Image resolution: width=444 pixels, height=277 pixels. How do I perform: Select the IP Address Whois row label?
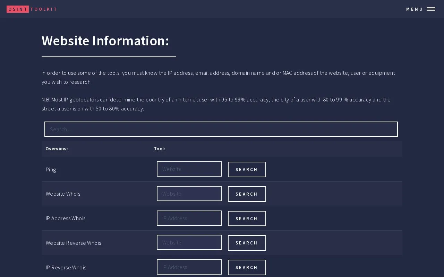pos(66,218)
